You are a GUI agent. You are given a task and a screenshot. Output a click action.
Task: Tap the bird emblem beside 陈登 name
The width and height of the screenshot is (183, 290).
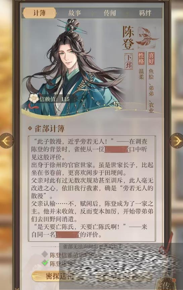147,37
